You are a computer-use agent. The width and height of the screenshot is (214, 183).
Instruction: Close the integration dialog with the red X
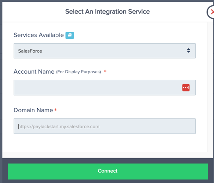tap(211, 12)
